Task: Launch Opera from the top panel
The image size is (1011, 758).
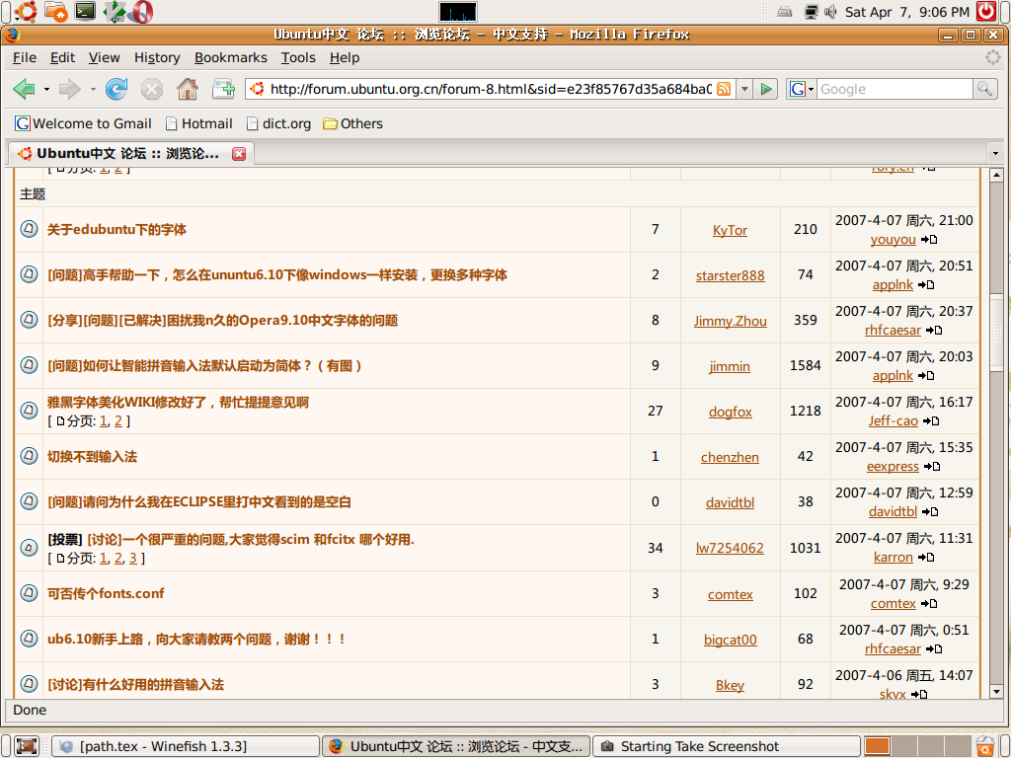Action: coord(142,12)
